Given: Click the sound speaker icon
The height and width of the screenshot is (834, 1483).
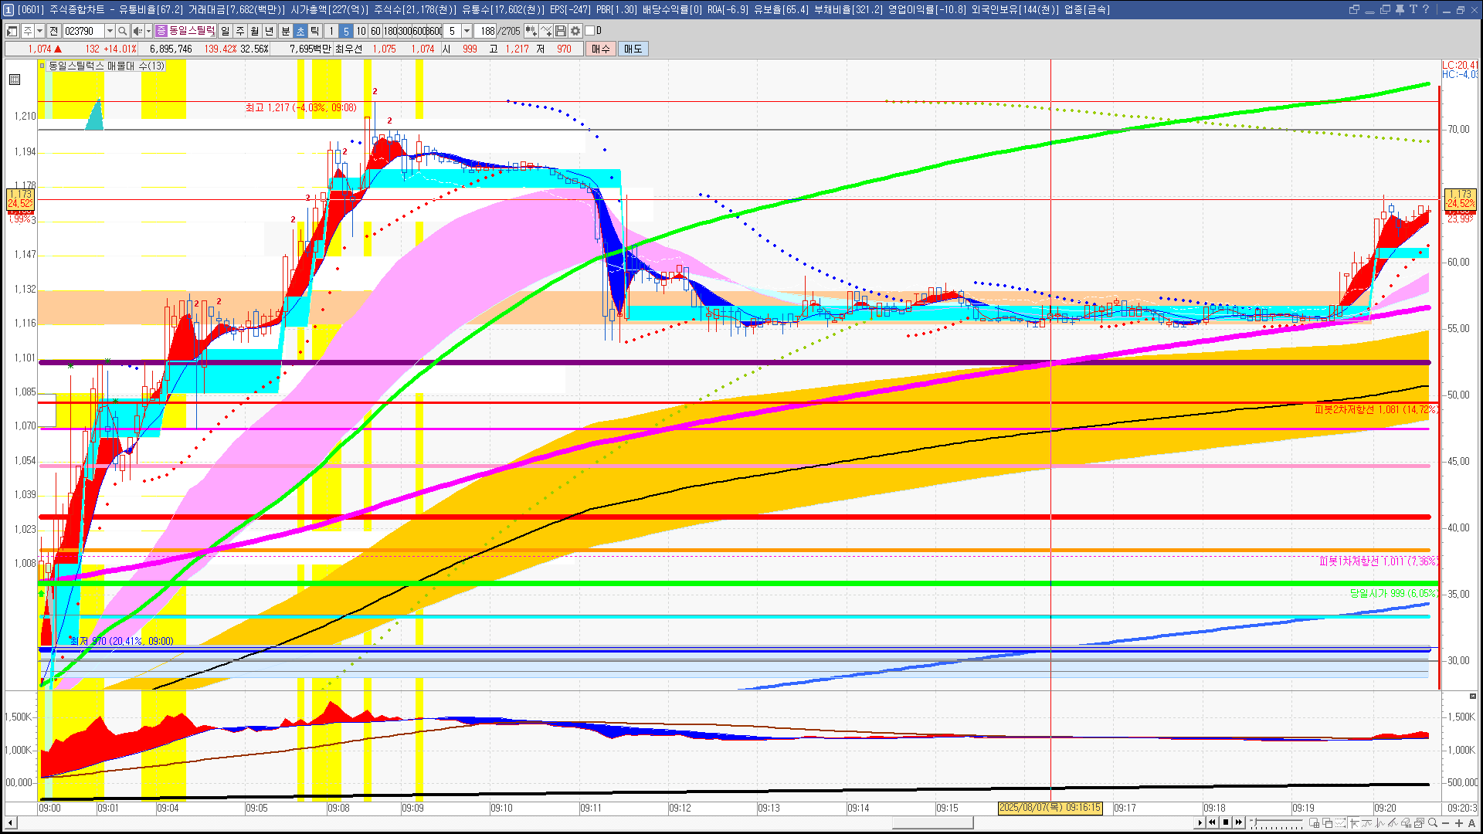Looking at the screenshot, I should click(137, 31).
